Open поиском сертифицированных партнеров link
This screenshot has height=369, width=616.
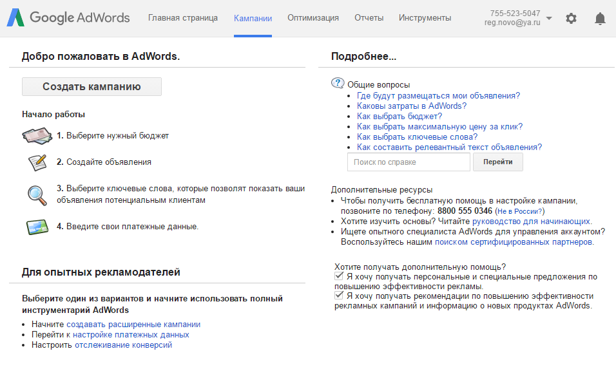(x=514, y=242)
